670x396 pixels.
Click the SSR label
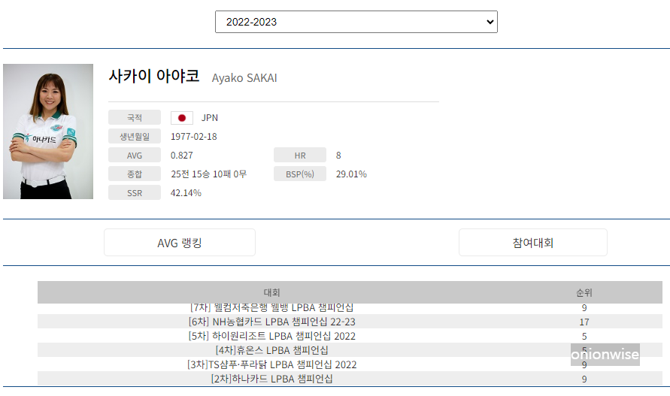pos(135,192)
